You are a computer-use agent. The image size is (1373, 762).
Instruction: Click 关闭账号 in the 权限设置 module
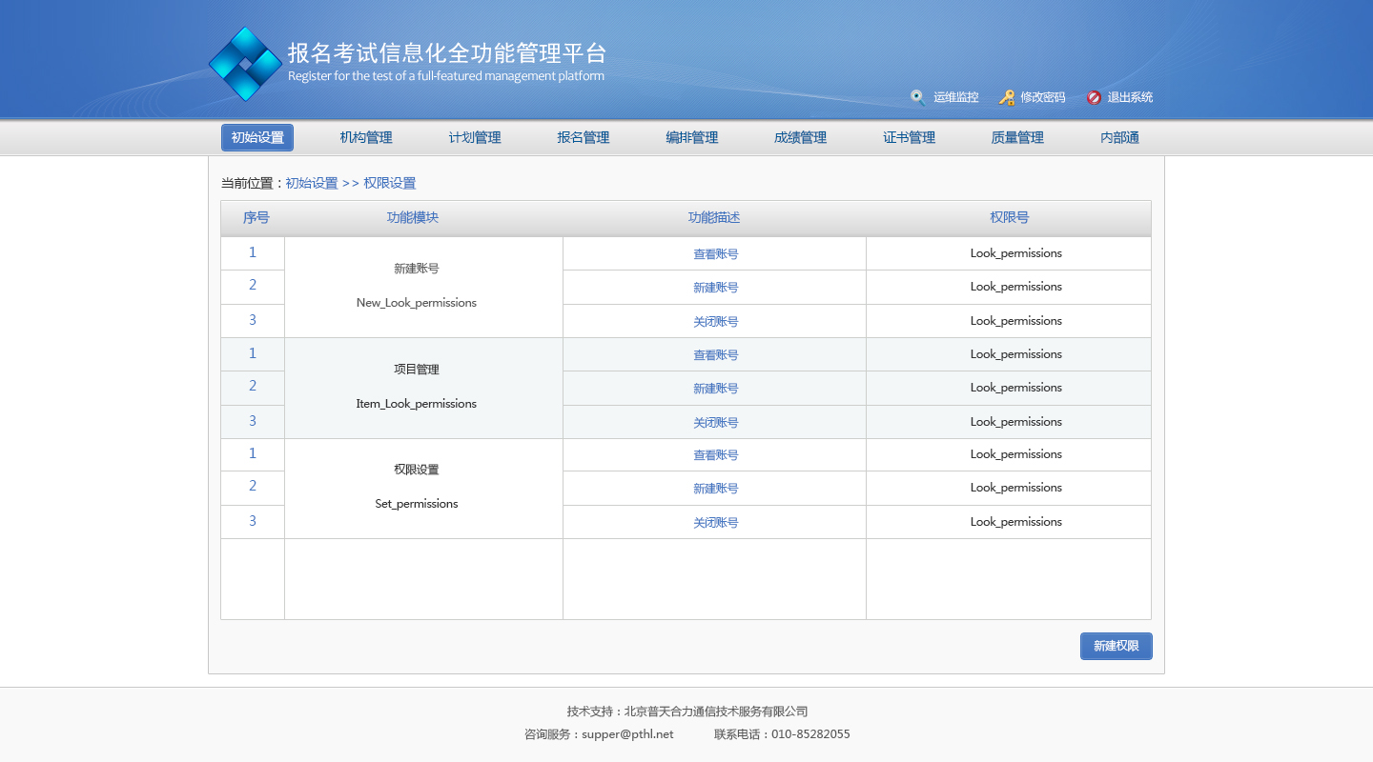716,523
